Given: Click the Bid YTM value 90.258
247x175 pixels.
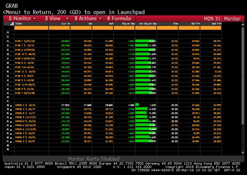Looking at the screenshot, I should pos(196,109).
